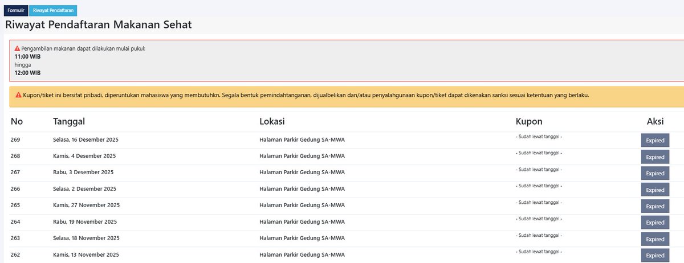This screenshot has height=263, width=684.
Task: Click Expired button for row 266
Action: point(655,190)
